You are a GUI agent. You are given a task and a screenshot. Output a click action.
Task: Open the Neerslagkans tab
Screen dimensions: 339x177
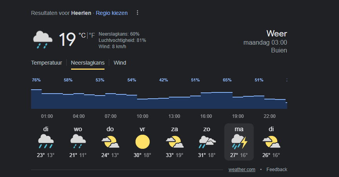[x=88, y=63]
